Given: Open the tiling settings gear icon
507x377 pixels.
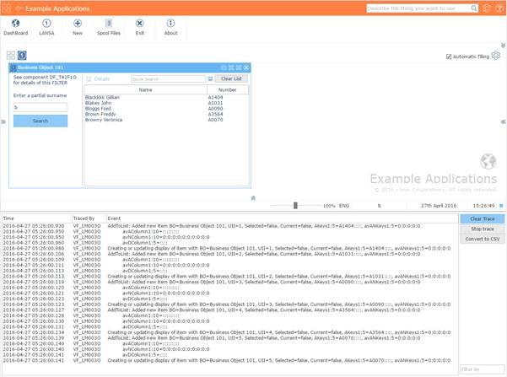Looking at the screenshot, I should [496, 56].
